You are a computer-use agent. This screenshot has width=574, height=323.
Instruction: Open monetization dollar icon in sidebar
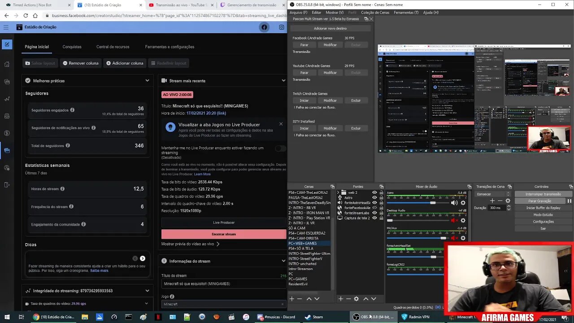7,133
